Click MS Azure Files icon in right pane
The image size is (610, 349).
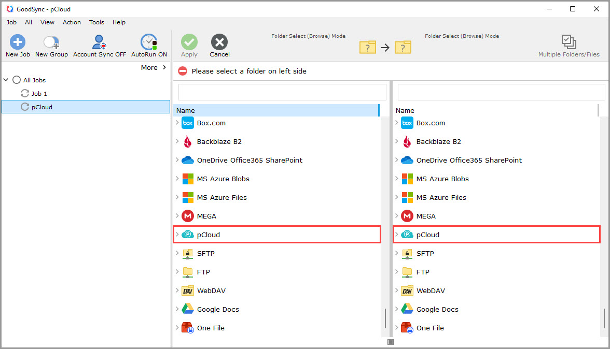(x=407, y=198)
